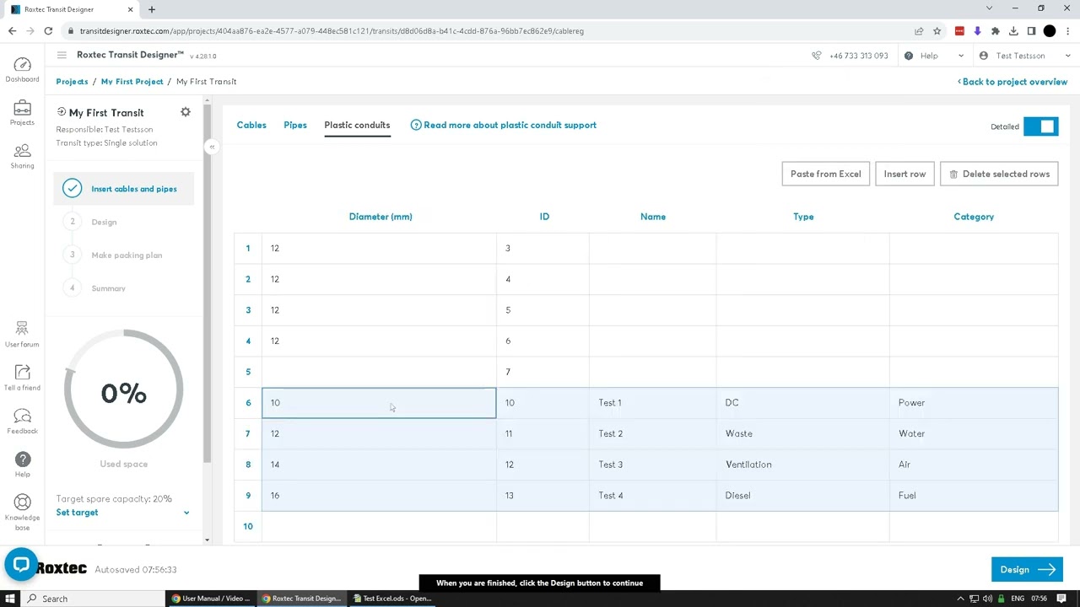Open browser menu three dots

[1067, 31]
